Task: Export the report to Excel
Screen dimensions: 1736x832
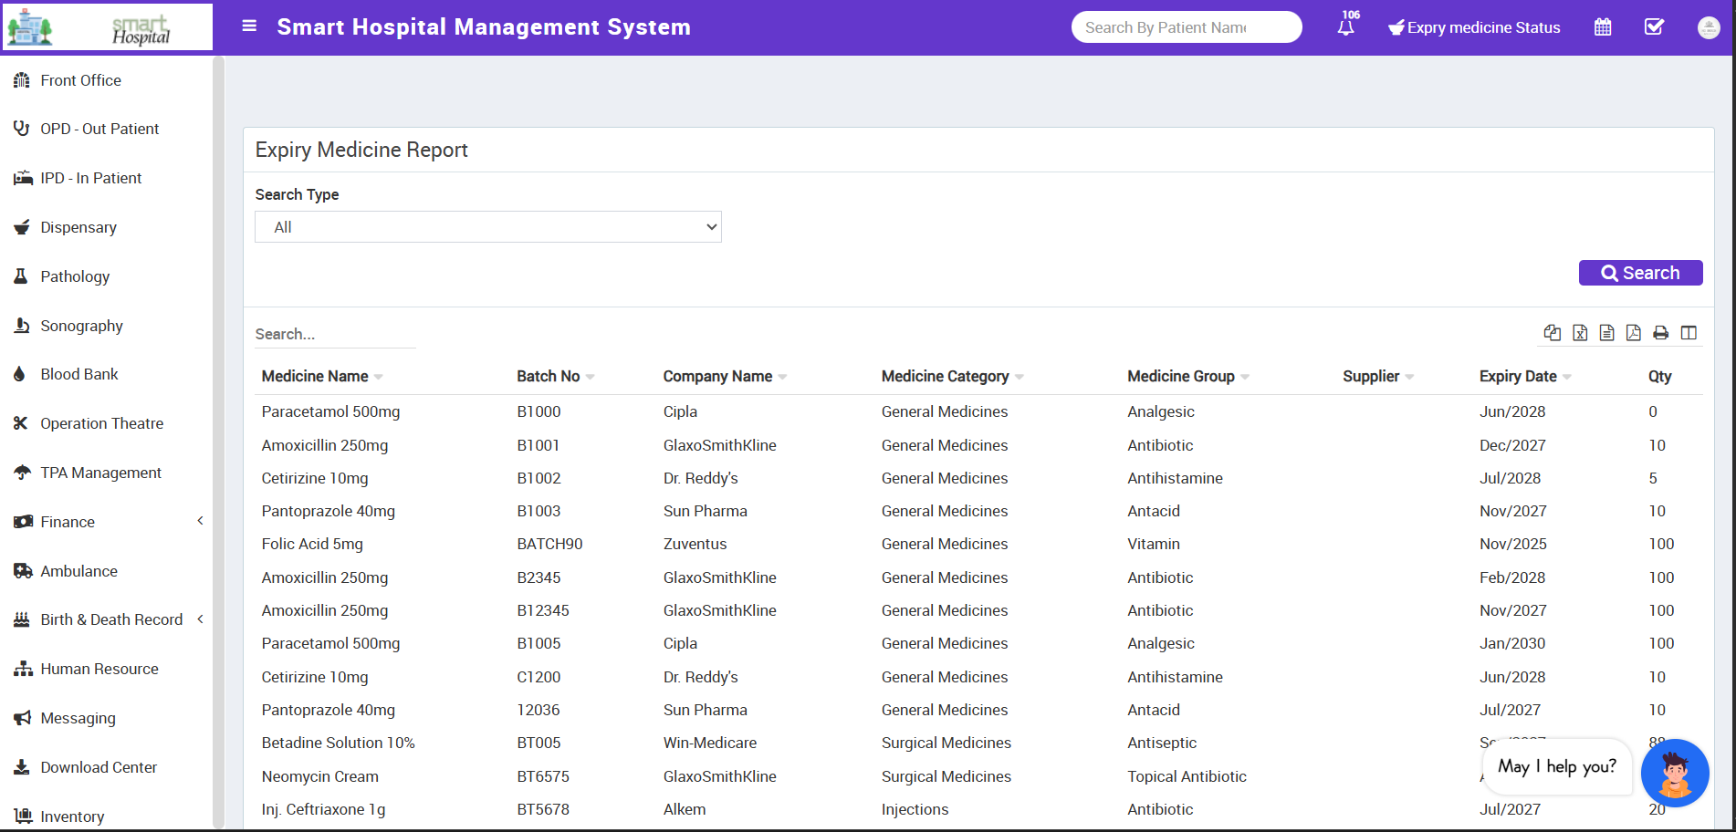Action: pyautogui.click(x=1580, y=333)
